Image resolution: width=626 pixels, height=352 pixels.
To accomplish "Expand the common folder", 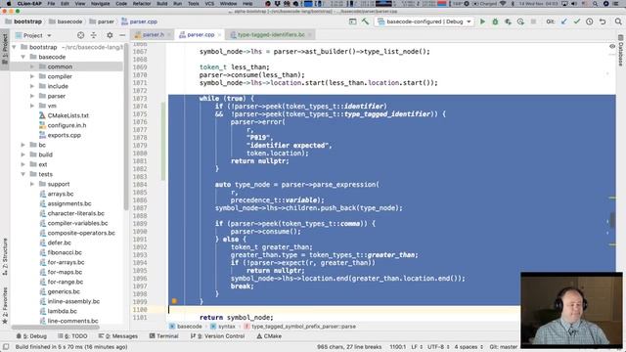I will click(32, 66).
